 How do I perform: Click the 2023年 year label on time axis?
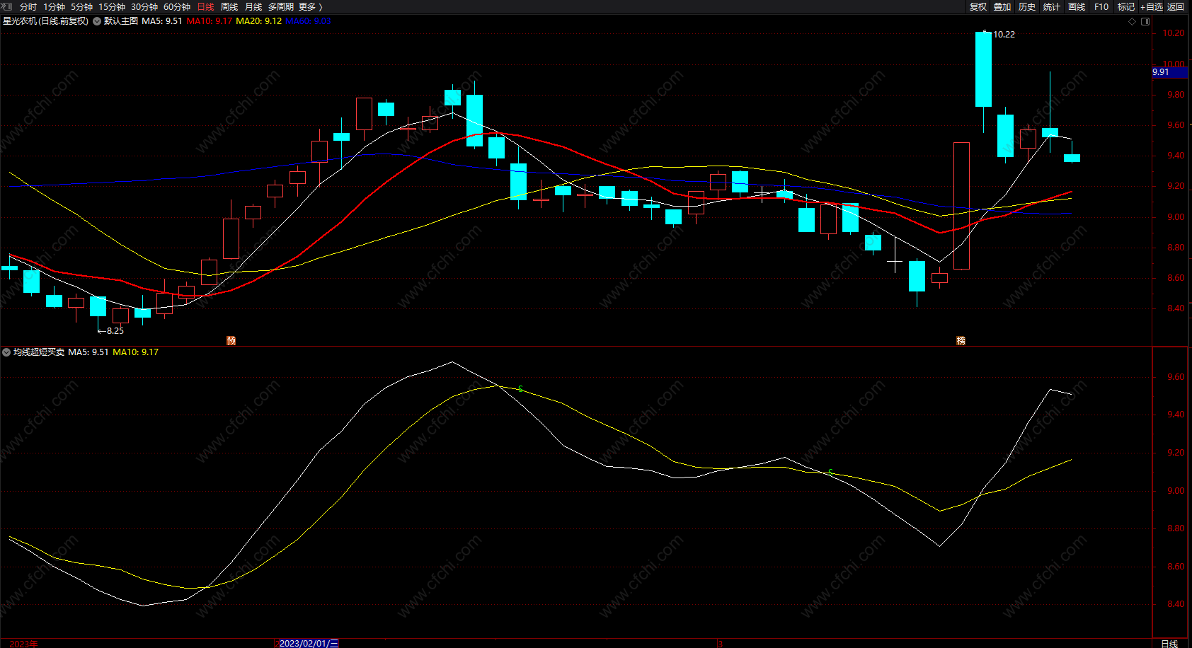[x=23, y=643]
